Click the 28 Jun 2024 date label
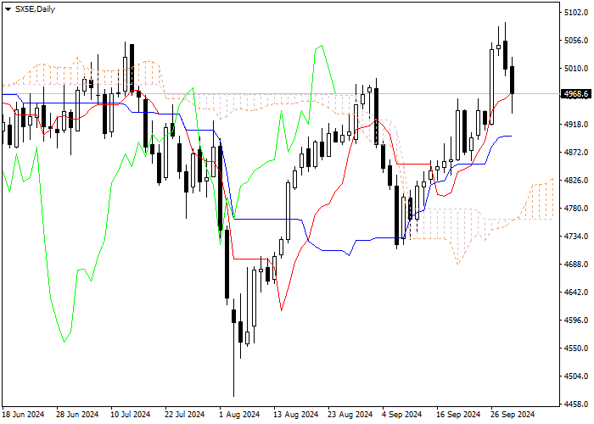 (x=78, y=415)
